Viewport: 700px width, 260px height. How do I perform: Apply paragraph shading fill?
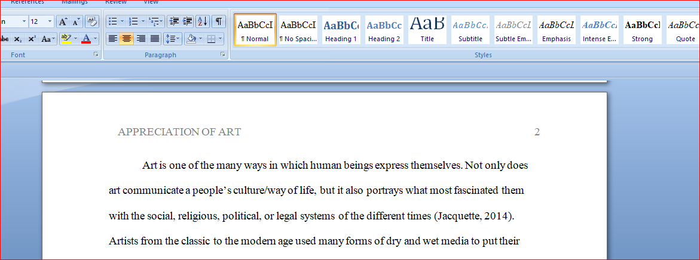pyautogui.click(x=192, y=39)
